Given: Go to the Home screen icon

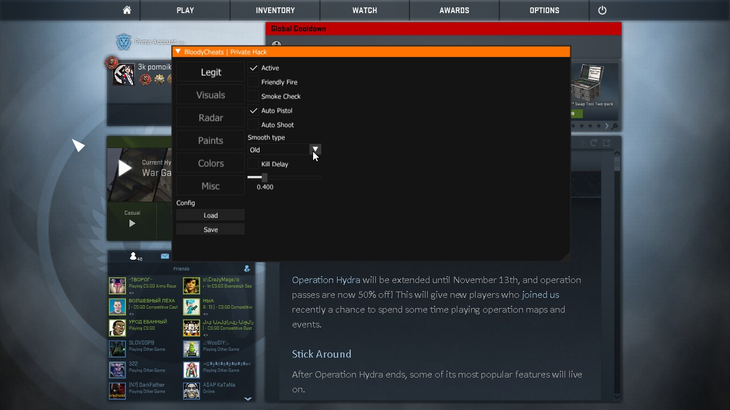Looking at the screenshot, I should 127,10.
